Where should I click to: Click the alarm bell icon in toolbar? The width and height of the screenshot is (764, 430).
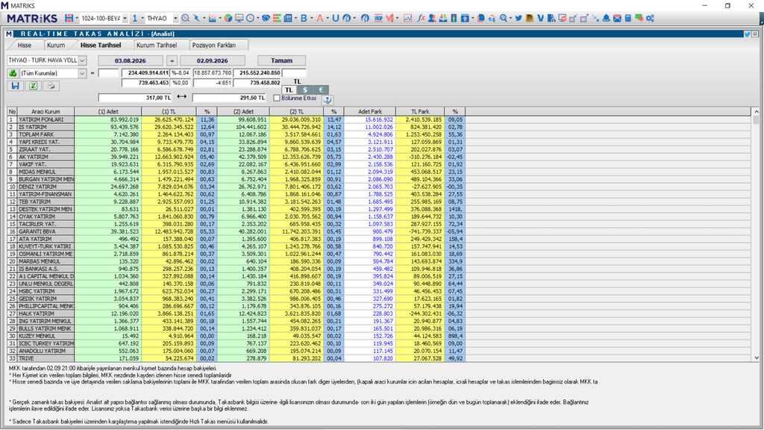[x=606, y=18]
